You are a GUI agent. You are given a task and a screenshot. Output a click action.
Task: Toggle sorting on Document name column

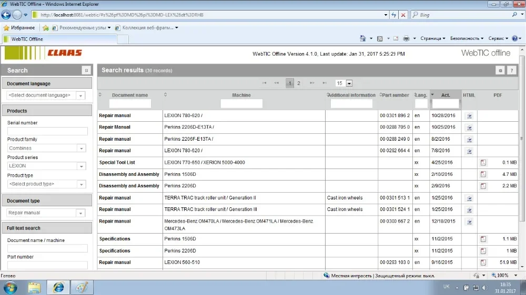(x=129, y=95)
